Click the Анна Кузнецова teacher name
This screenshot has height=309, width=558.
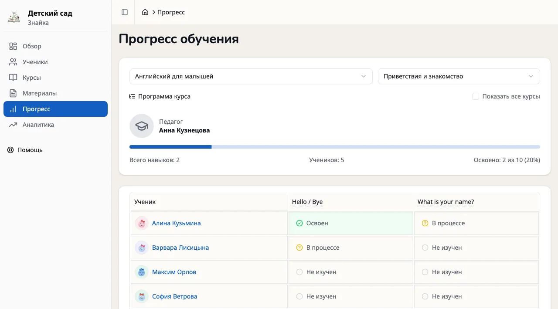pyautogui.click(x=184, y=130)
